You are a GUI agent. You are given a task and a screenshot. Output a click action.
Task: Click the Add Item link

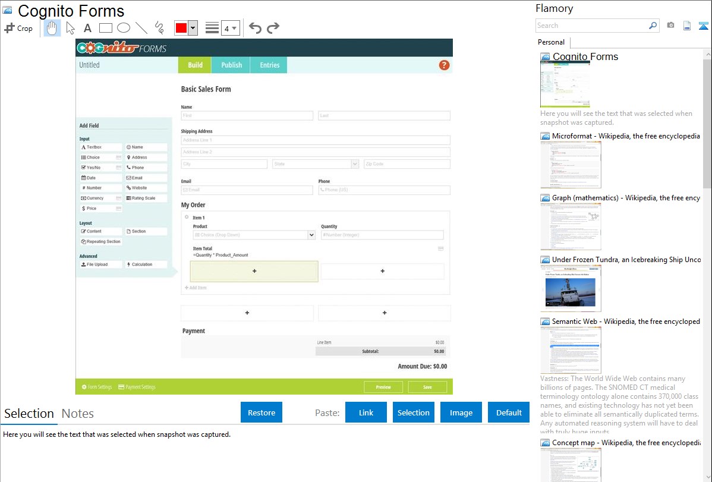click(196, 288)
